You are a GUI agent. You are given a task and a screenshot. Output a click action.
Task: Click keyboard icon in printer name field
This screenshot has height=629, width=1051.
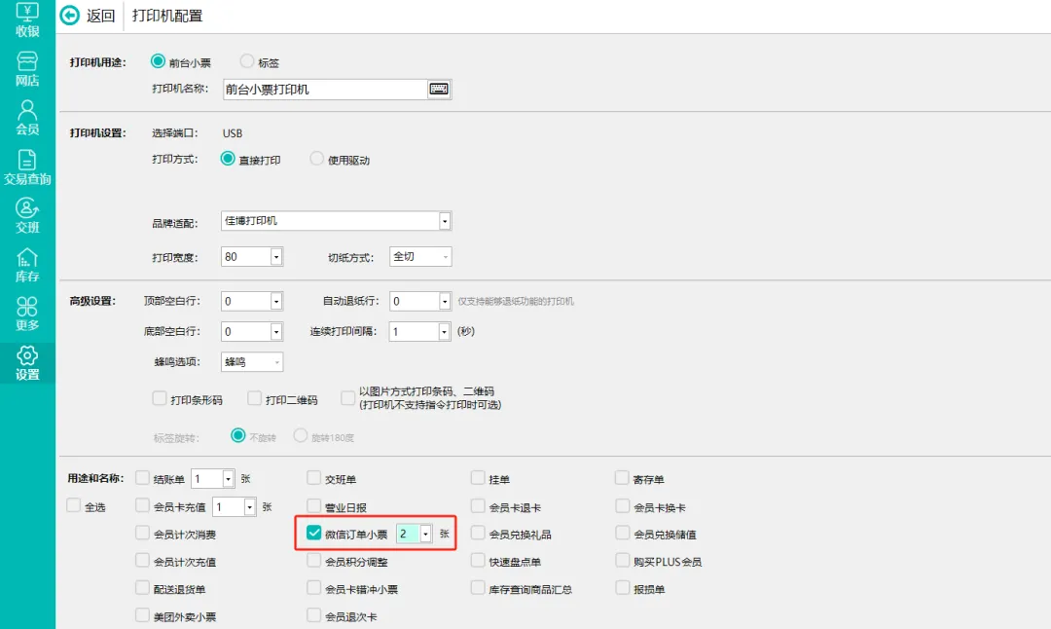pos(439,90)
